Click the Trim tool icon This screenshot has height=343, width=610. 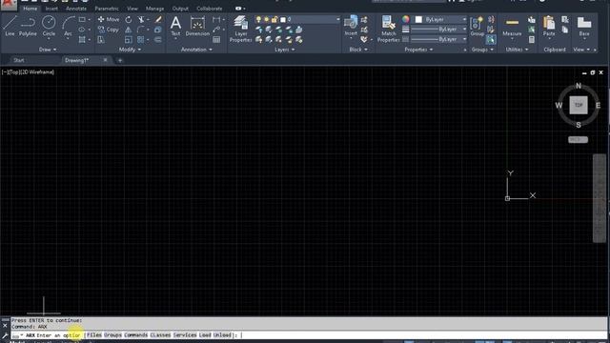(x=141, y=19)
